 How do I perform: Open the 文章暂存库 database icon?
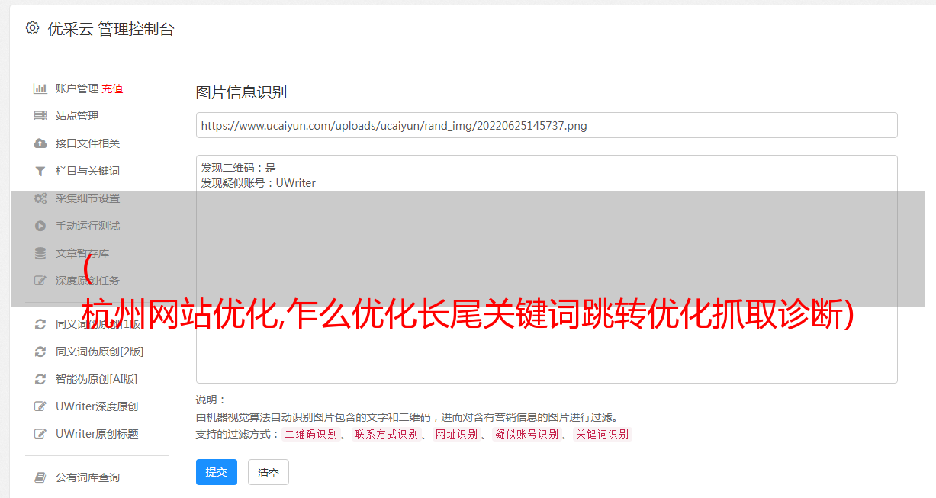click(x=40, y=253)
